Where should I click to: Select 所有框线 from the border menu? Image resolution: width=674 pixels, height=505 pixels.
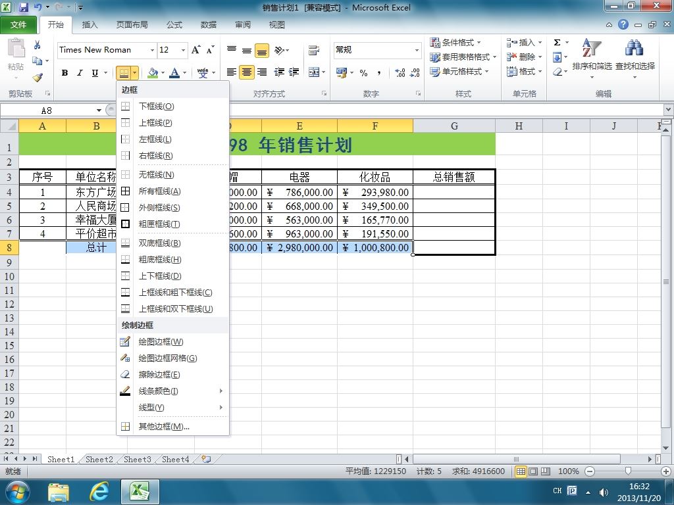coord(172,191)
